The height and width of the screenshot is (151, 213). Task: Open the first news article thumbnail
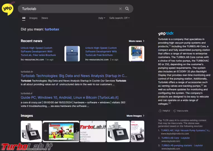[x=72, y=54]
